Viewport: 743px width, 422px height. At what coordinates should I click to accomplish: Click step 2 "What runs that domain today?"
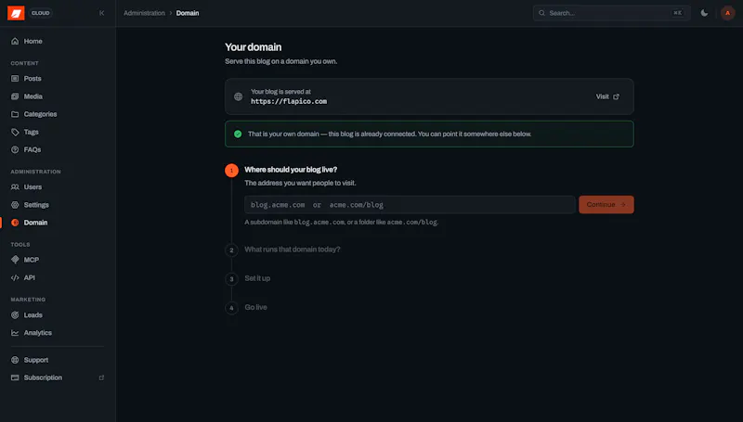point(293,249)
